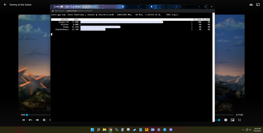This screenshot has width=263, height=133.
Task: Open the Calculator taskbar icon
Action: [123, 130]
